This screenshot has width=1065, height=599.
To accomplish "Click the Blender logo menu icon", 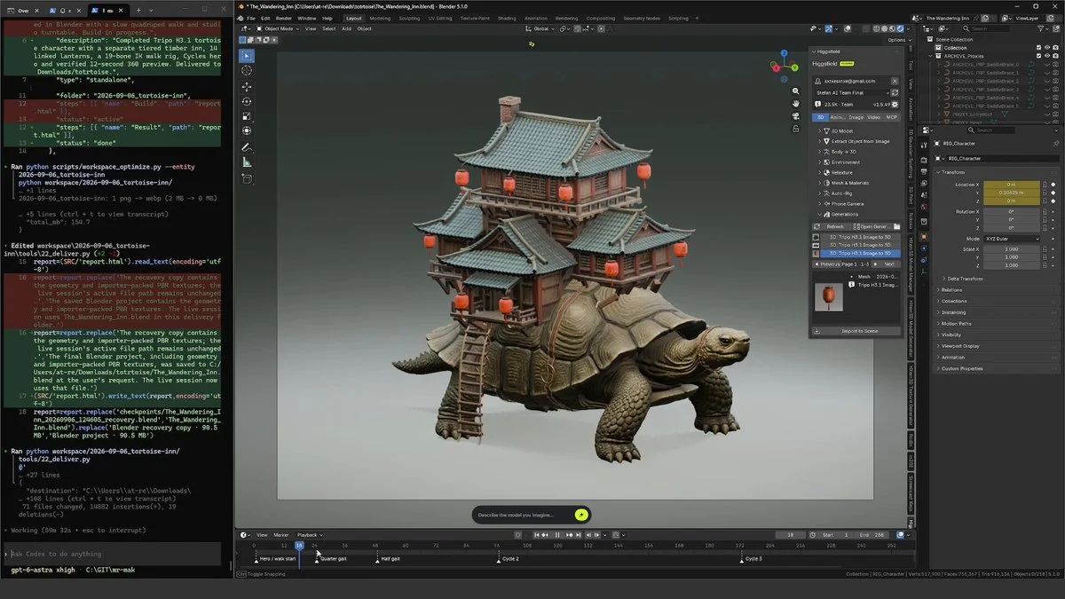I will pyautogui.click(x=240, y=18).
